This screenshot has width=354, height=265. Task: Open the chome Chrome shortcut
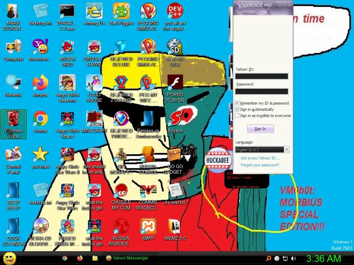click(40, 122)
